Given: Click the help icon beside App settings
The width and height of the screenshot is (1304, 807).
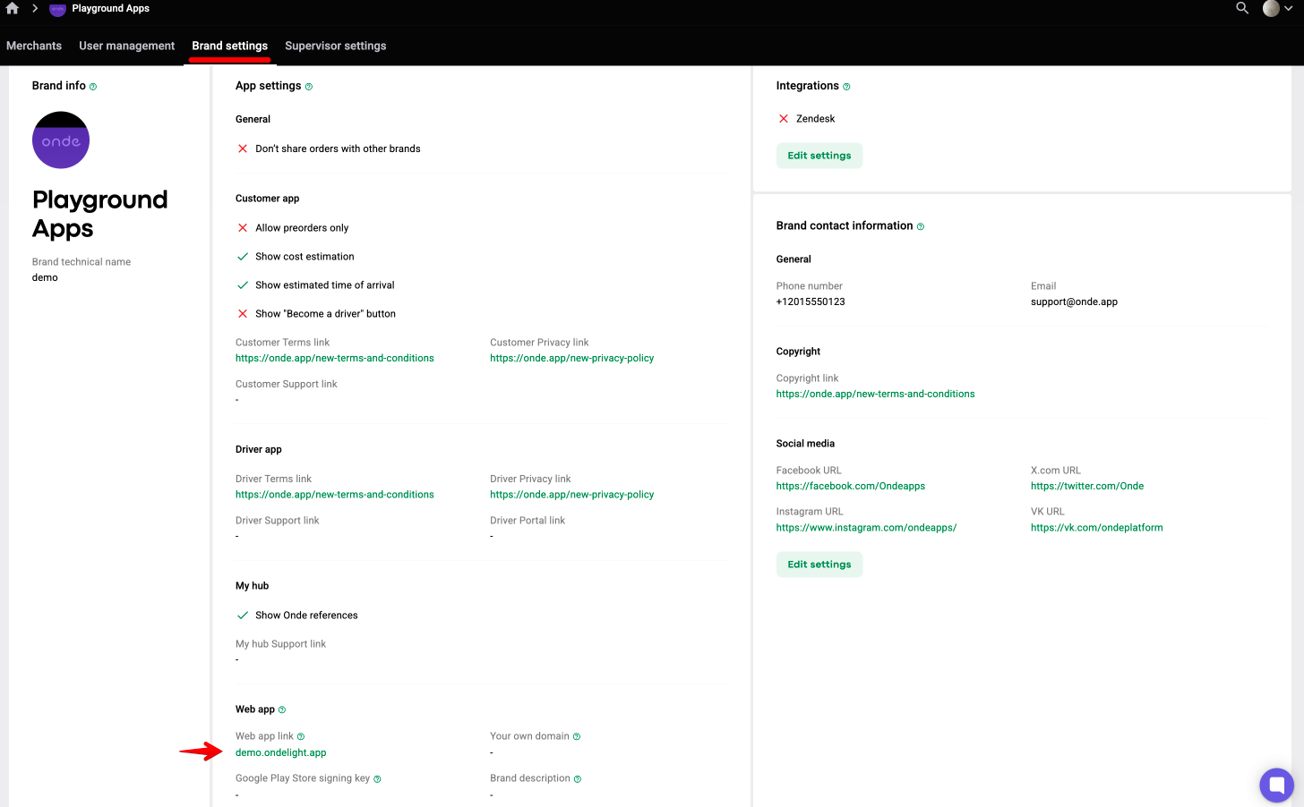Looking at the screenshot, I should [x=309, y=87].
